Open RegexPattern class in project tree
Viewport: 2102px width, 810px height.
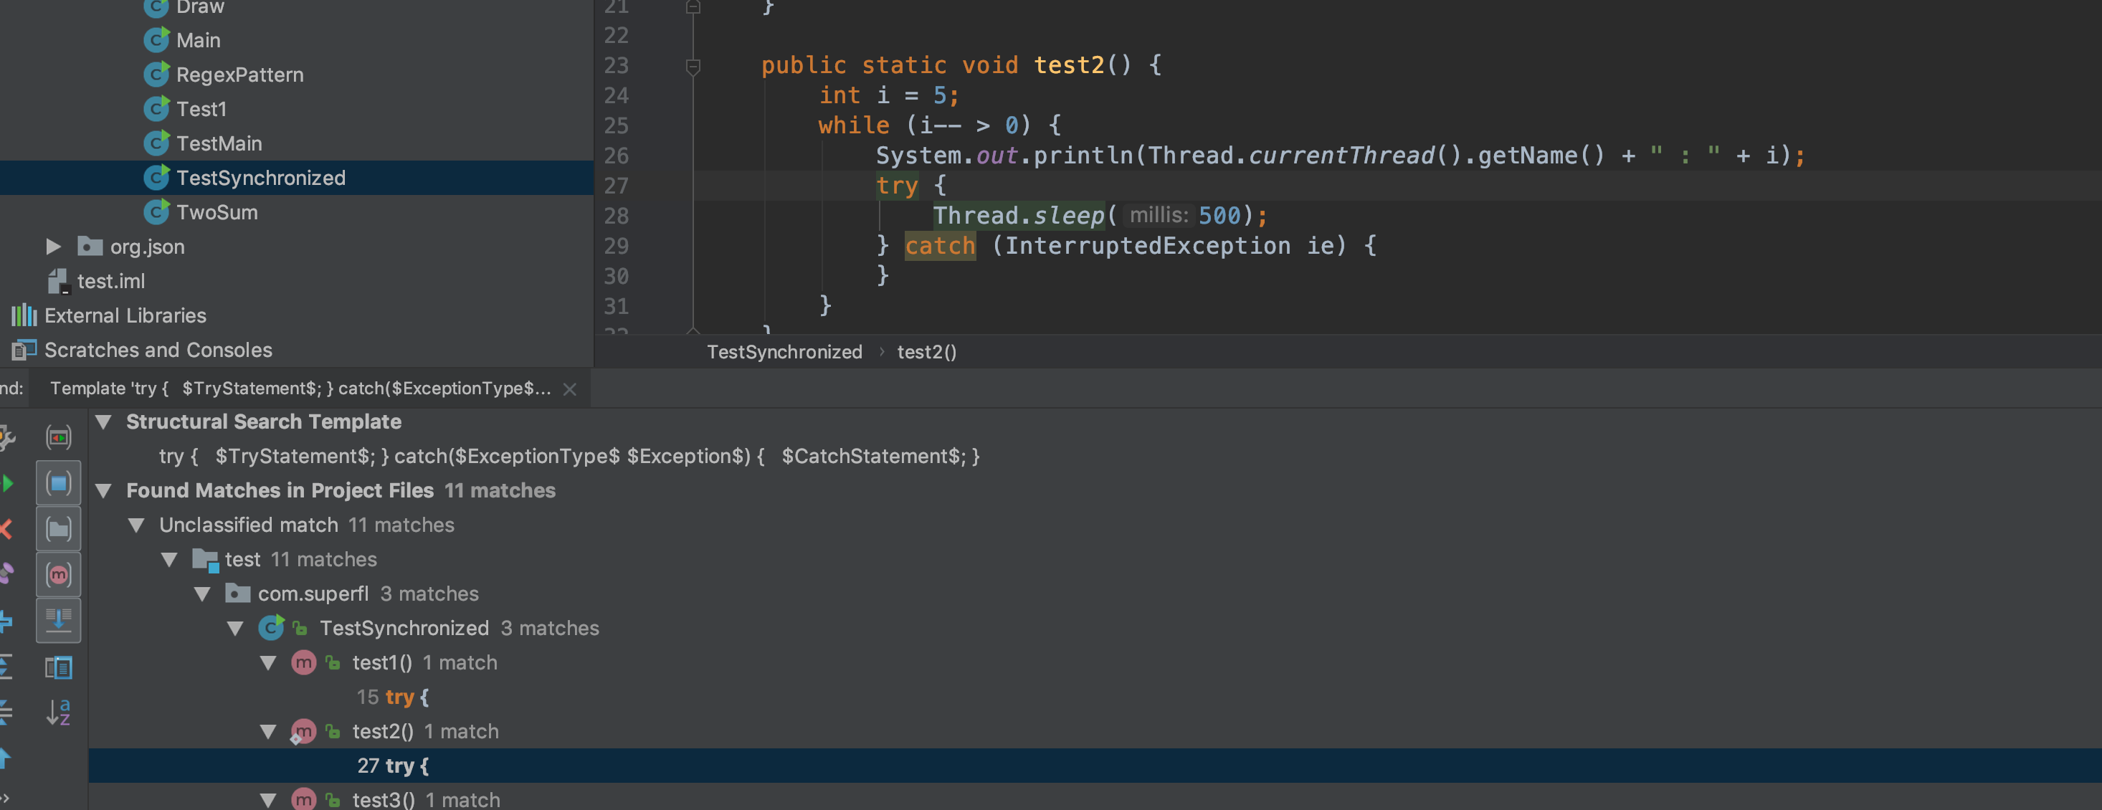(239, 75)
